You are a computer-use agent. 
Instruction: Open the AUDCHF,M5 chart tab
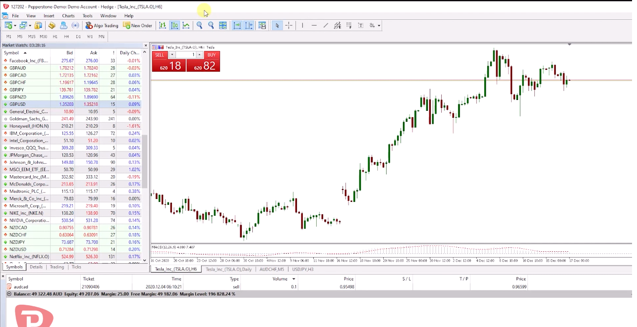272,269
